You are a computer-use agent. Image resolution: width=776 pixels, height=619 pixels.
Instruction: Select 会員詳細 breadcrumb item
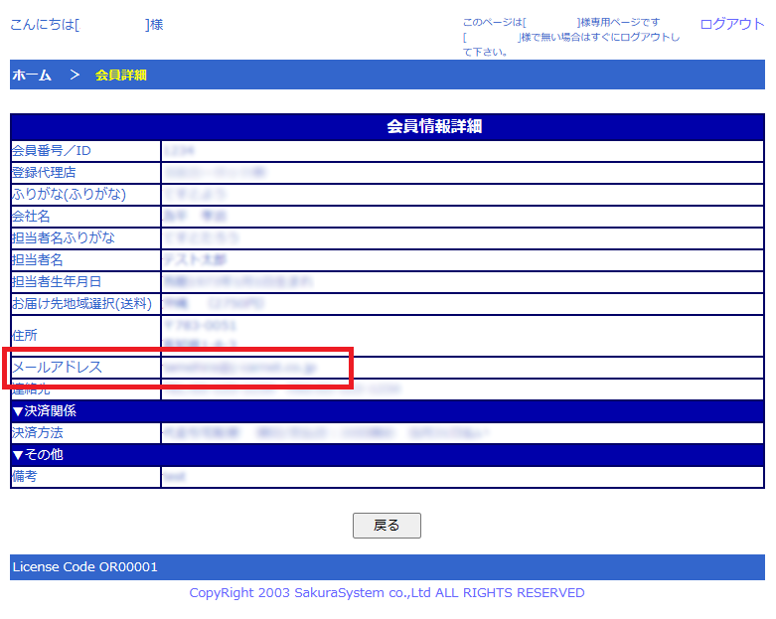tap(120, 75)
